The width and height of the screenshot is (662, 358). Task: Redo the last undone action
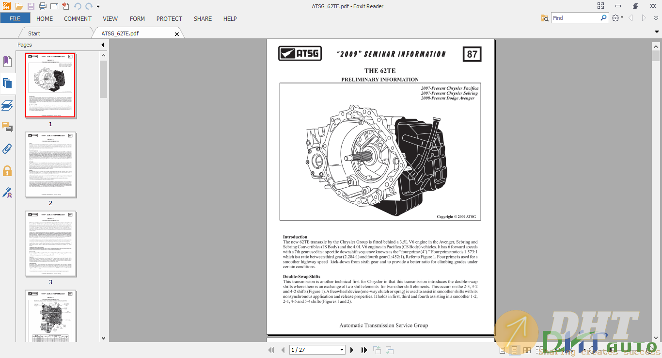coord(89,6)
